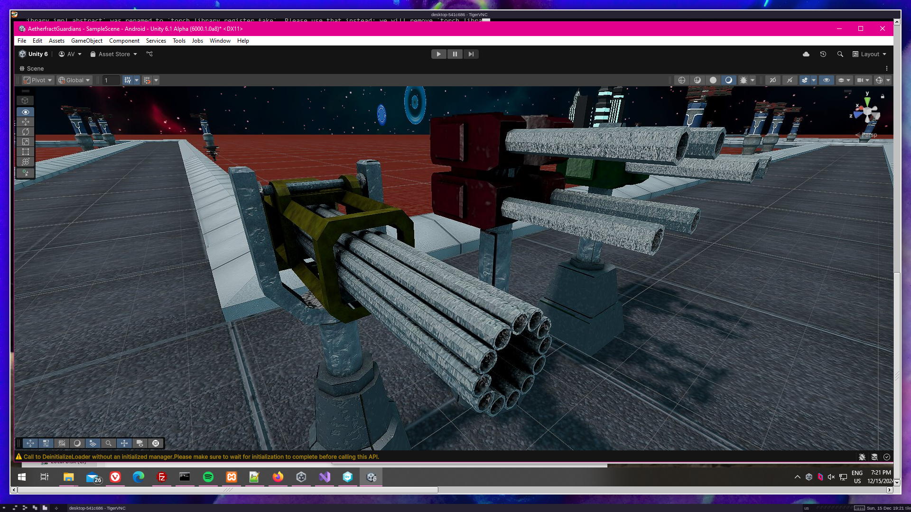This screenshot has width=911, height=512.
Task: Select the Move tool in scene toolbar
Action: click(x=26, y=122)
